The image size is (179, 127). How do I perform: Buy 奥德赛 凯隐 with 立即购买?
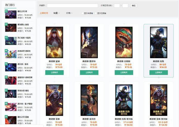(x=159, y=72)
